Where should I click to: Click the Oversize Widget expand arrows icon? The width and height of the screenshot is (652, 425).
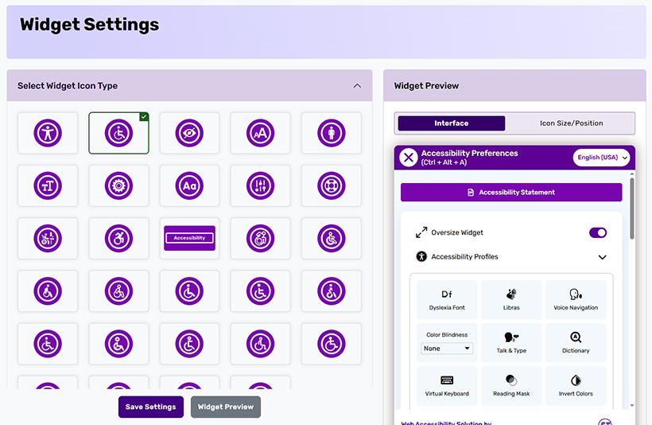[421, 232]
